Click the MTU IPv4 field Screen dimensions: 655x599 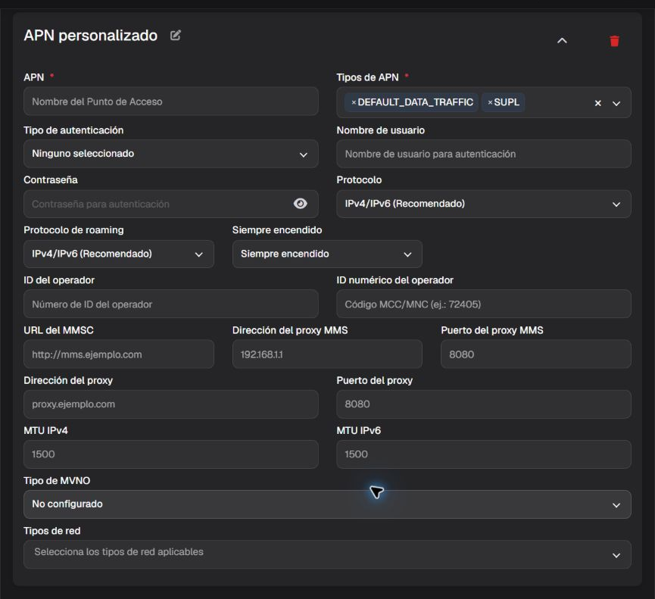(x=171, y=454)
